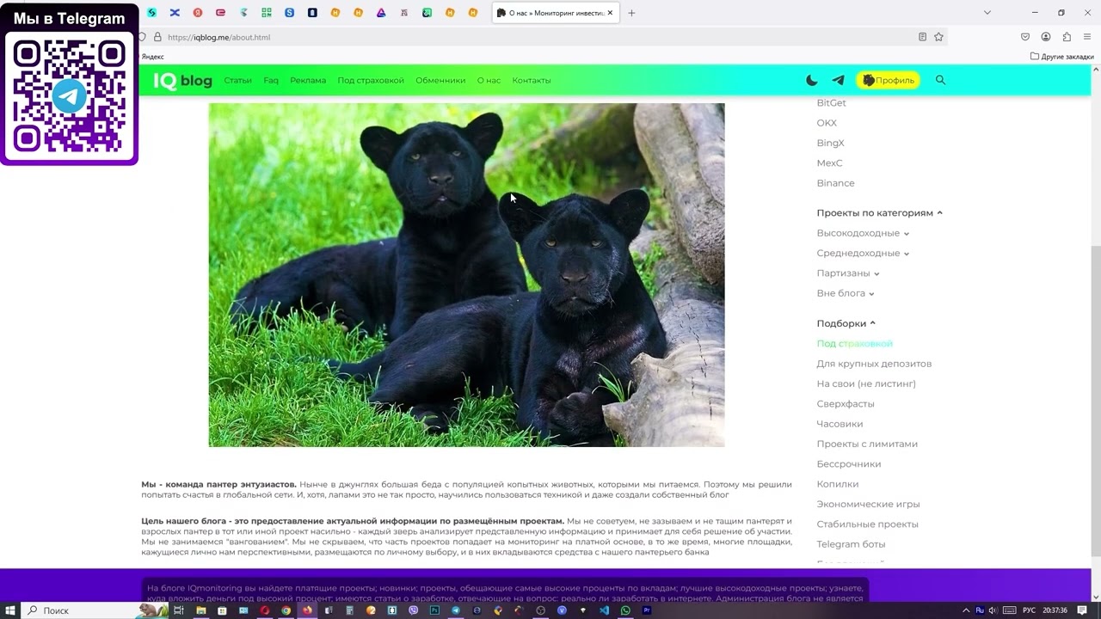This screenshot has height=619, width=1101.
Task: Expand the Вне блога category
Action: coord(846,293)
